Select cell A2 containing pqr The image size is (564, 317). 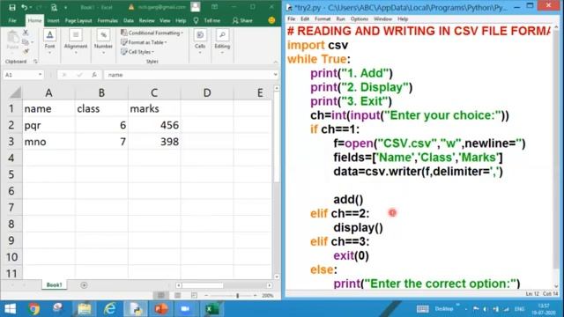pyautogui.click(x=49, y=125)
